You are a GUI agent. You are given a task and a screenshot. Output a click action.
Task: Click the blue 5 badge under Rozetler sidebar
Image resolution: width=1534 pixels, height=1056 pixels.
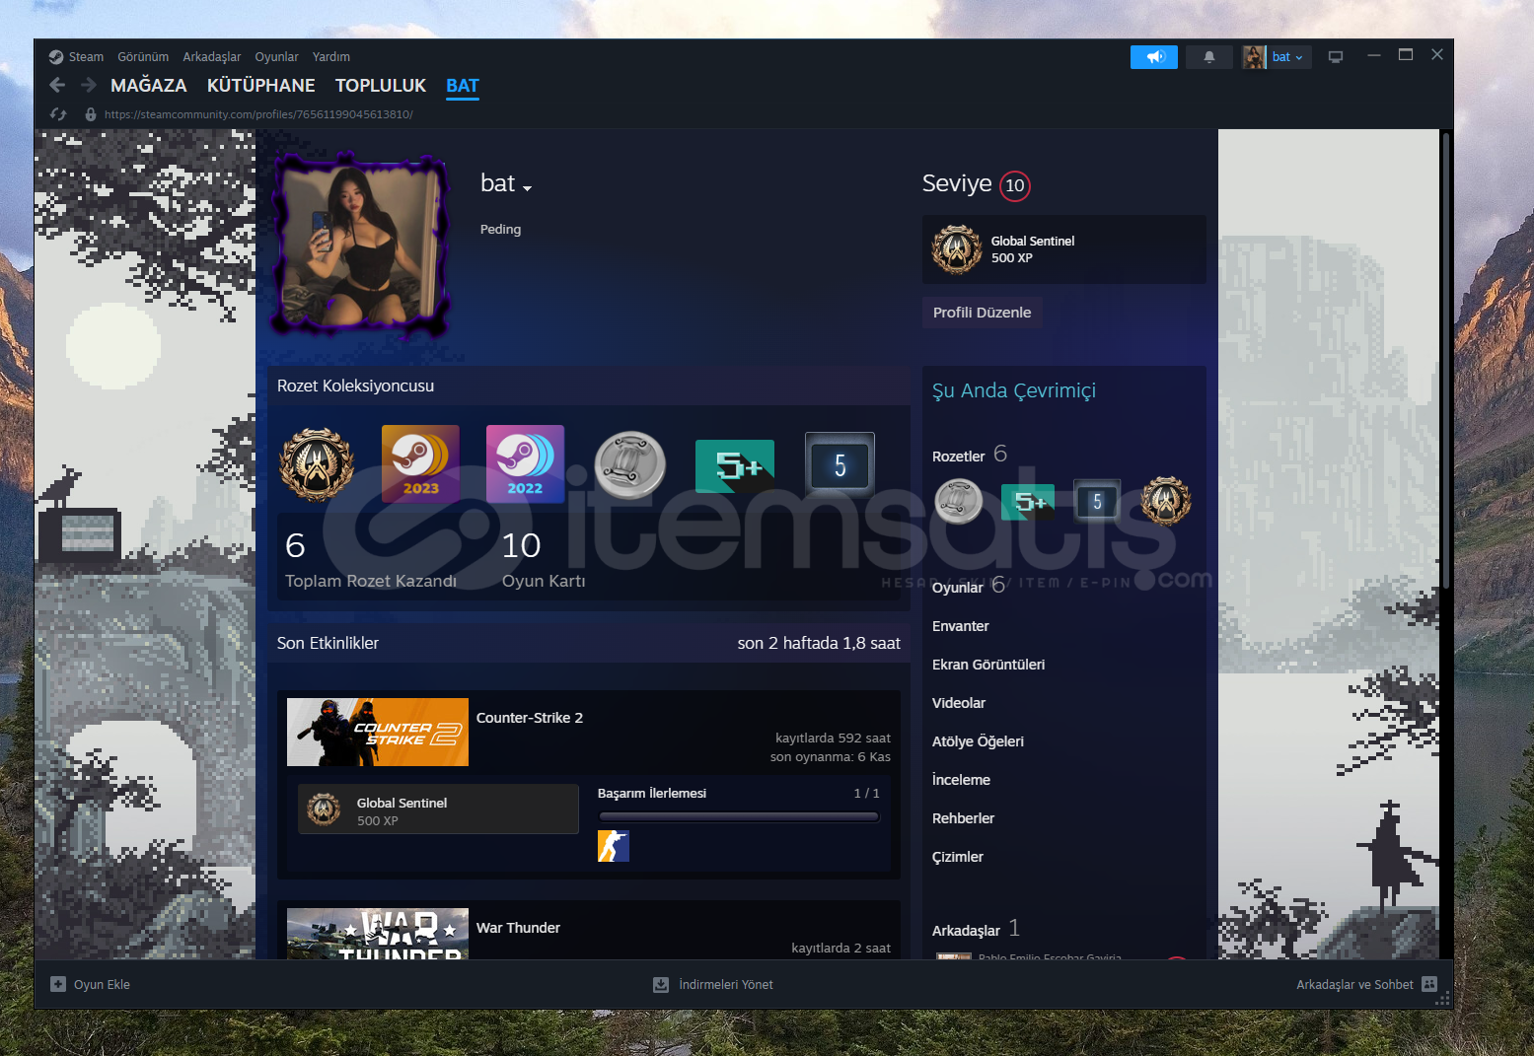(x=1097, y=502)
